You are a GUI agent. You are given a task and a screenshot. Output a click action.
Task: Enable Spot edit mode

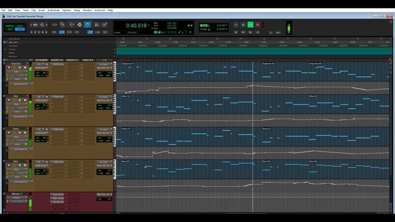20,26
